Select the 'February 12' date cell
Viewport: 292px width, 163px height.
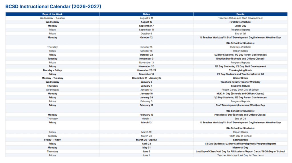coord(146,108)
